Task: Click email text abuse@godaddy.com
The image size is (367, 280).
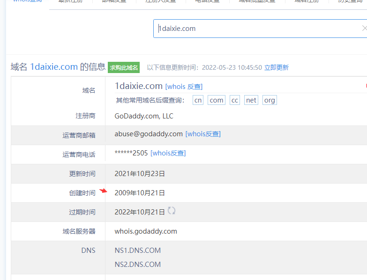Action: point(149,134)
